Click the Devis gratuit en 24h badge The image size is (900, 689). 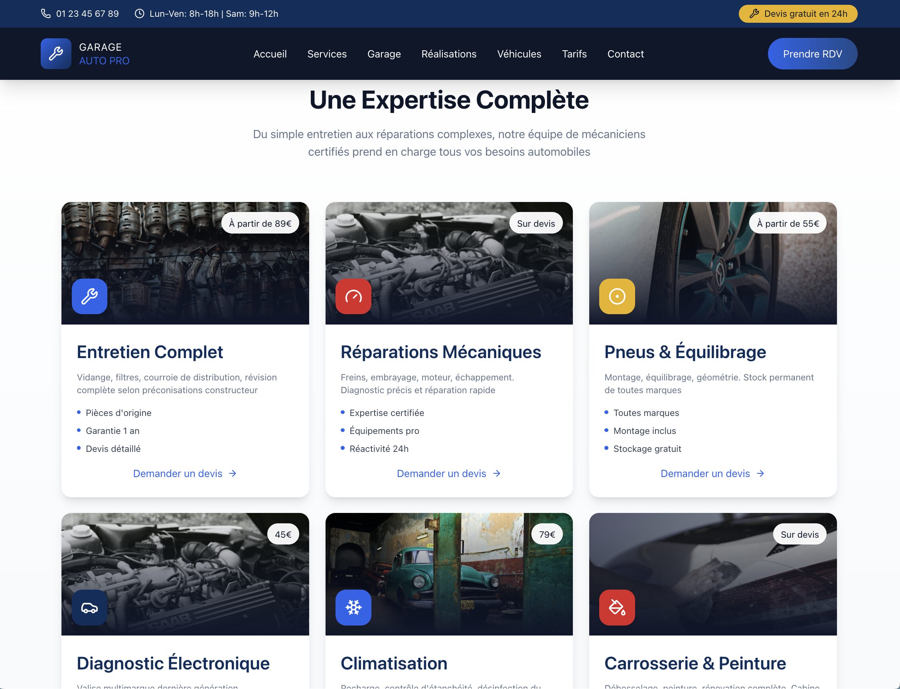[x=797, y=14]
